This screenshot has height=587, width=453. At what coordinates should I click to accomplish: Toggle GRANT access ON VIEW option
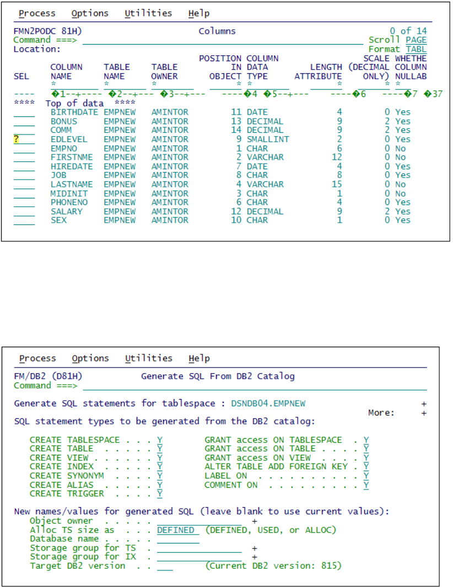[x=366, y=458]
